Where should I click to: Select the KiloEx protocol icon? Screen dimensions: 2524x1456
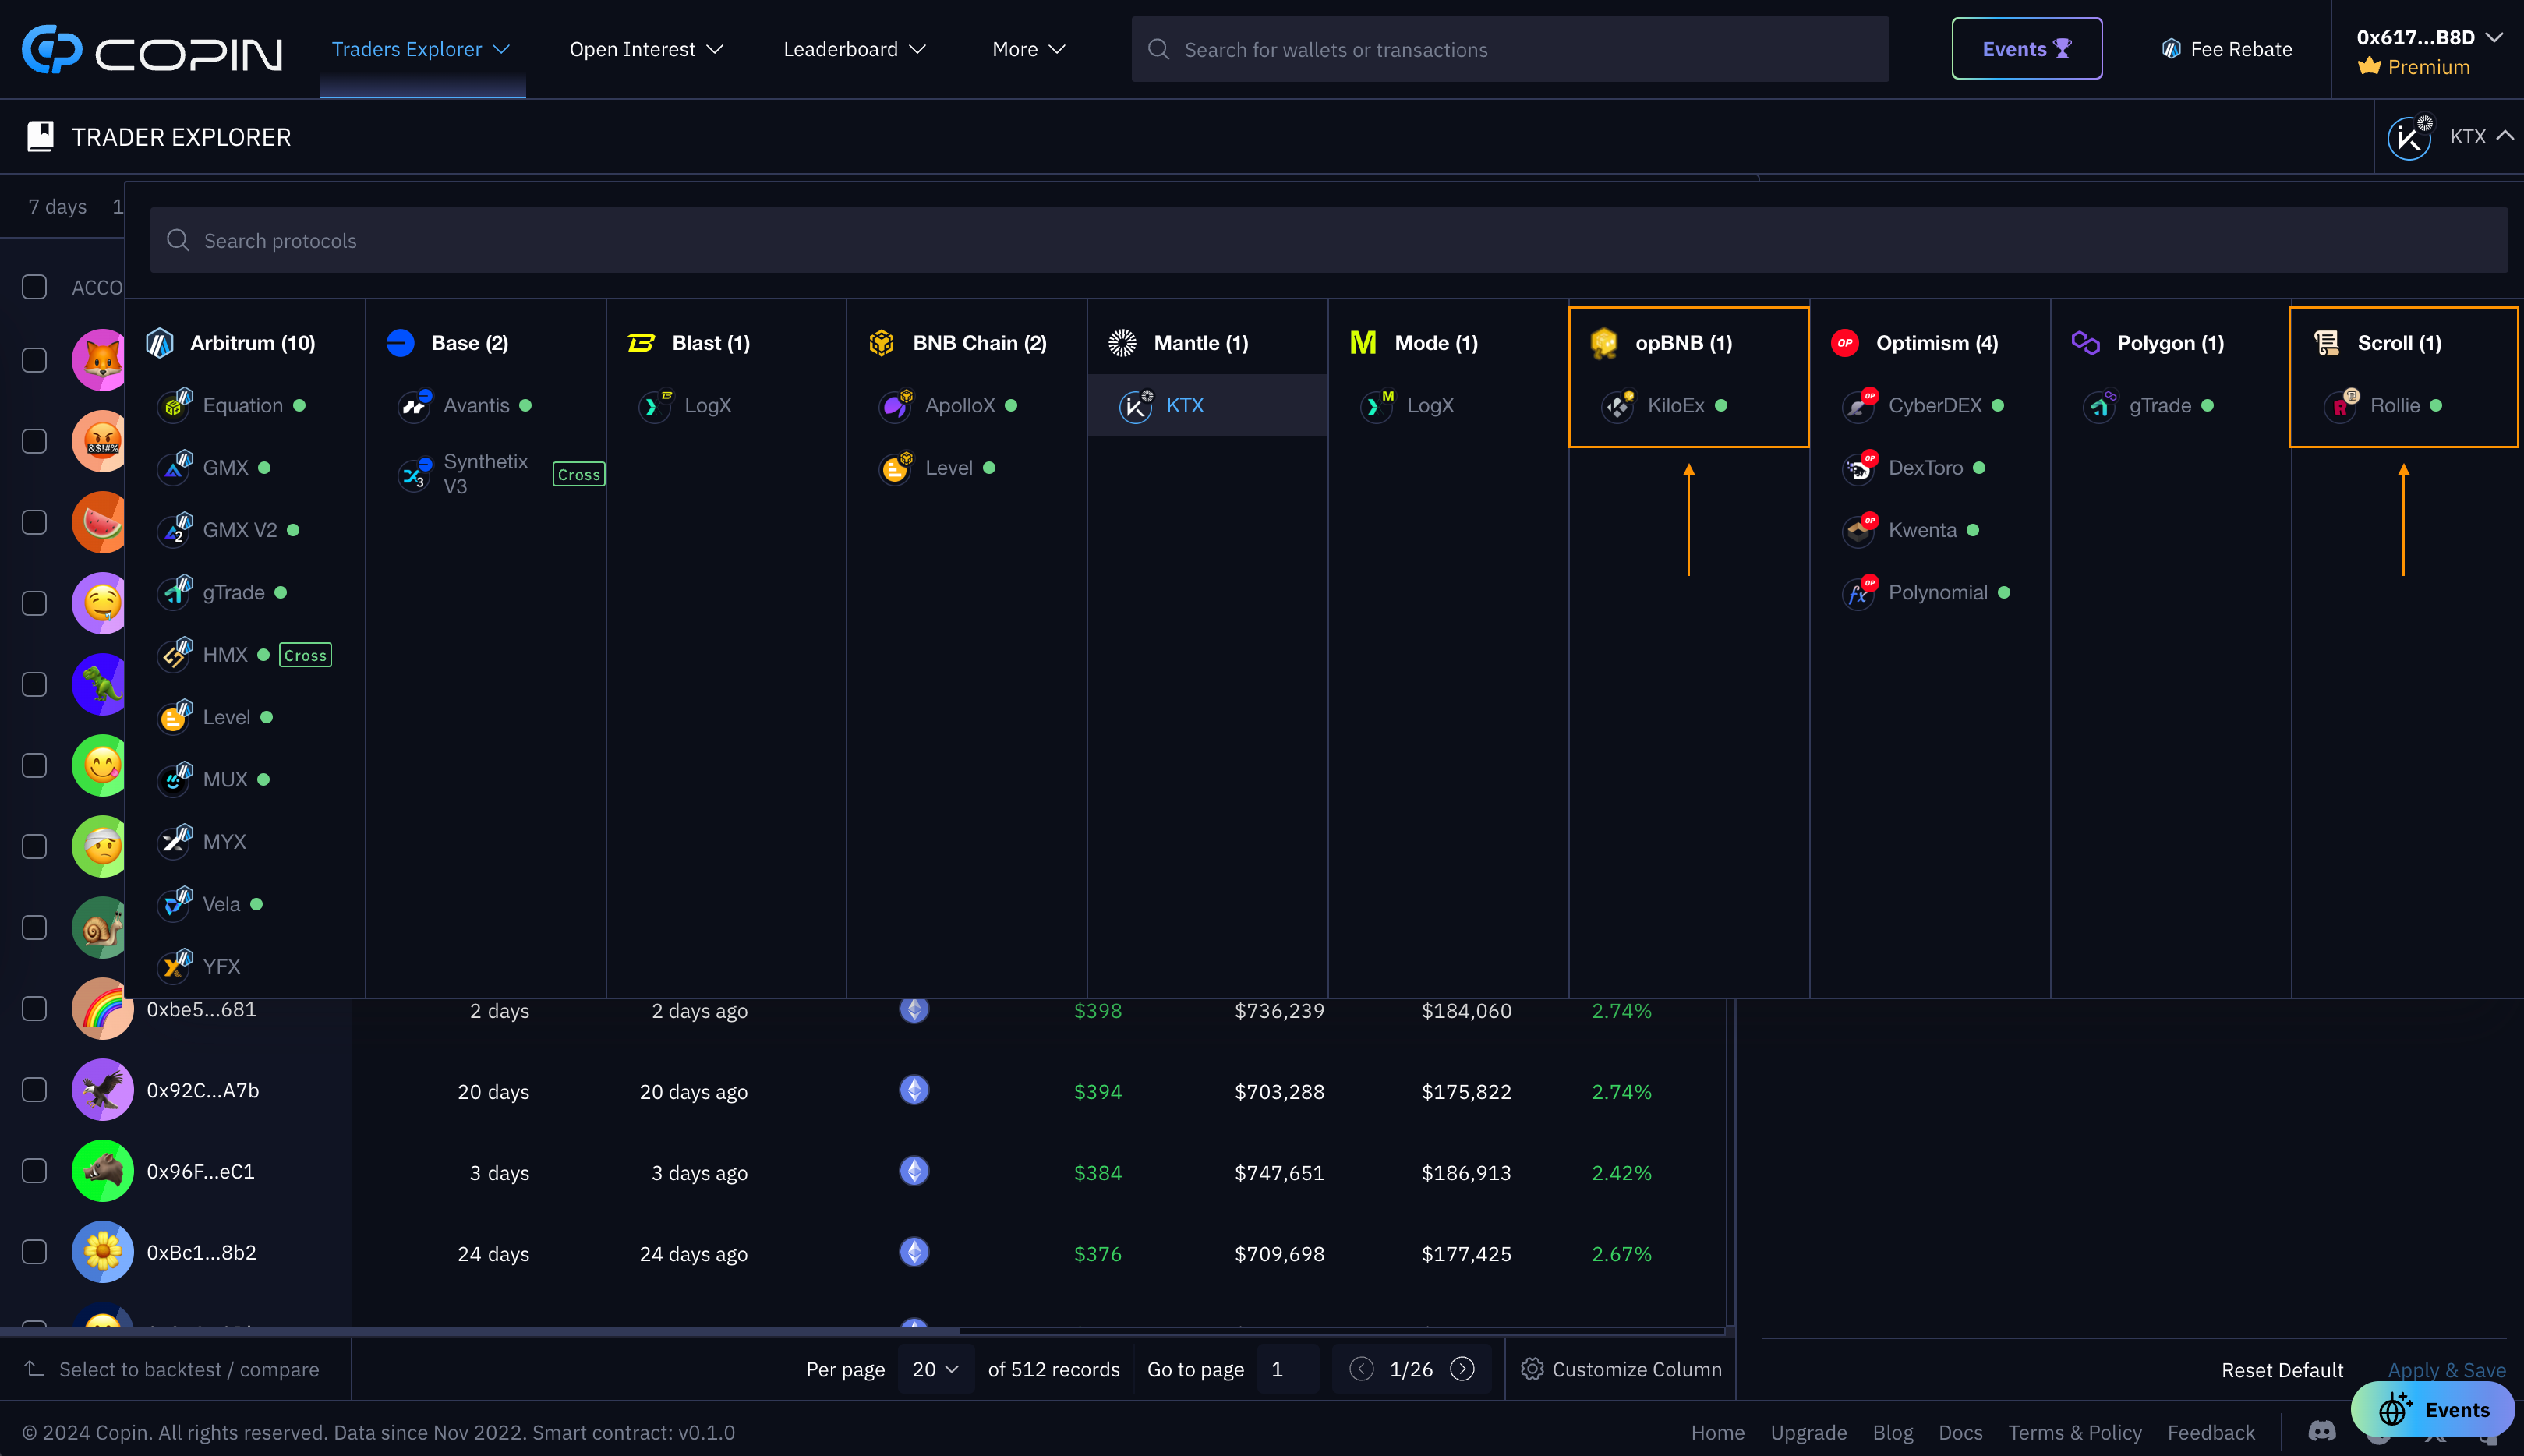tap(1617, 406)
